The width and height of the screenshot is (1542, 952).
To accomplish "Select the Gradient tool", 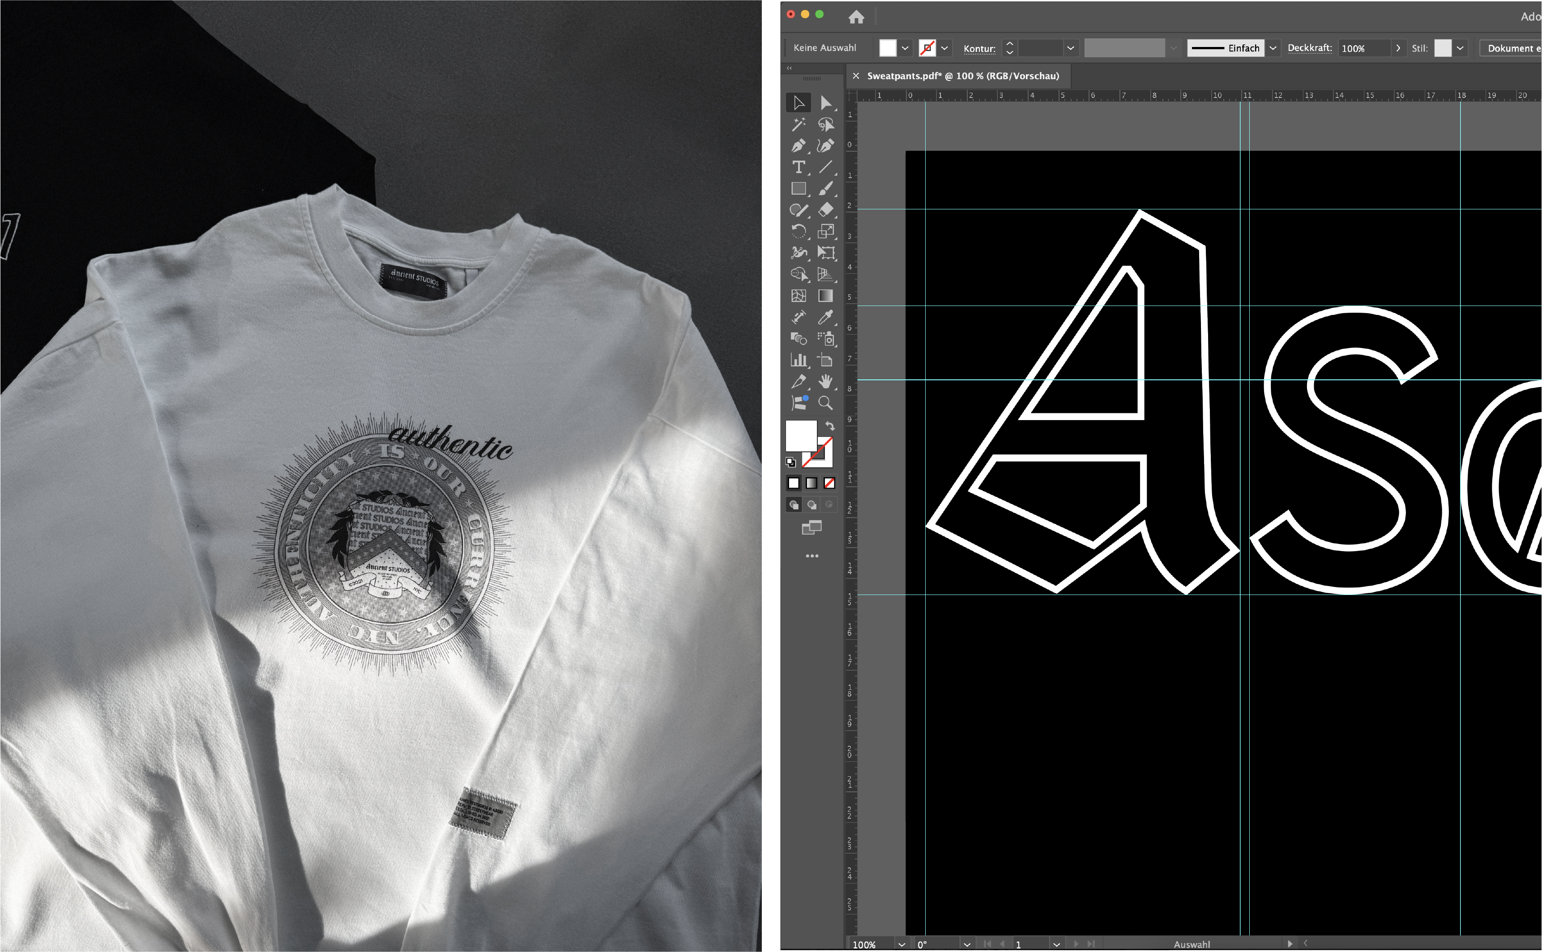I will [x=825, y=296].
